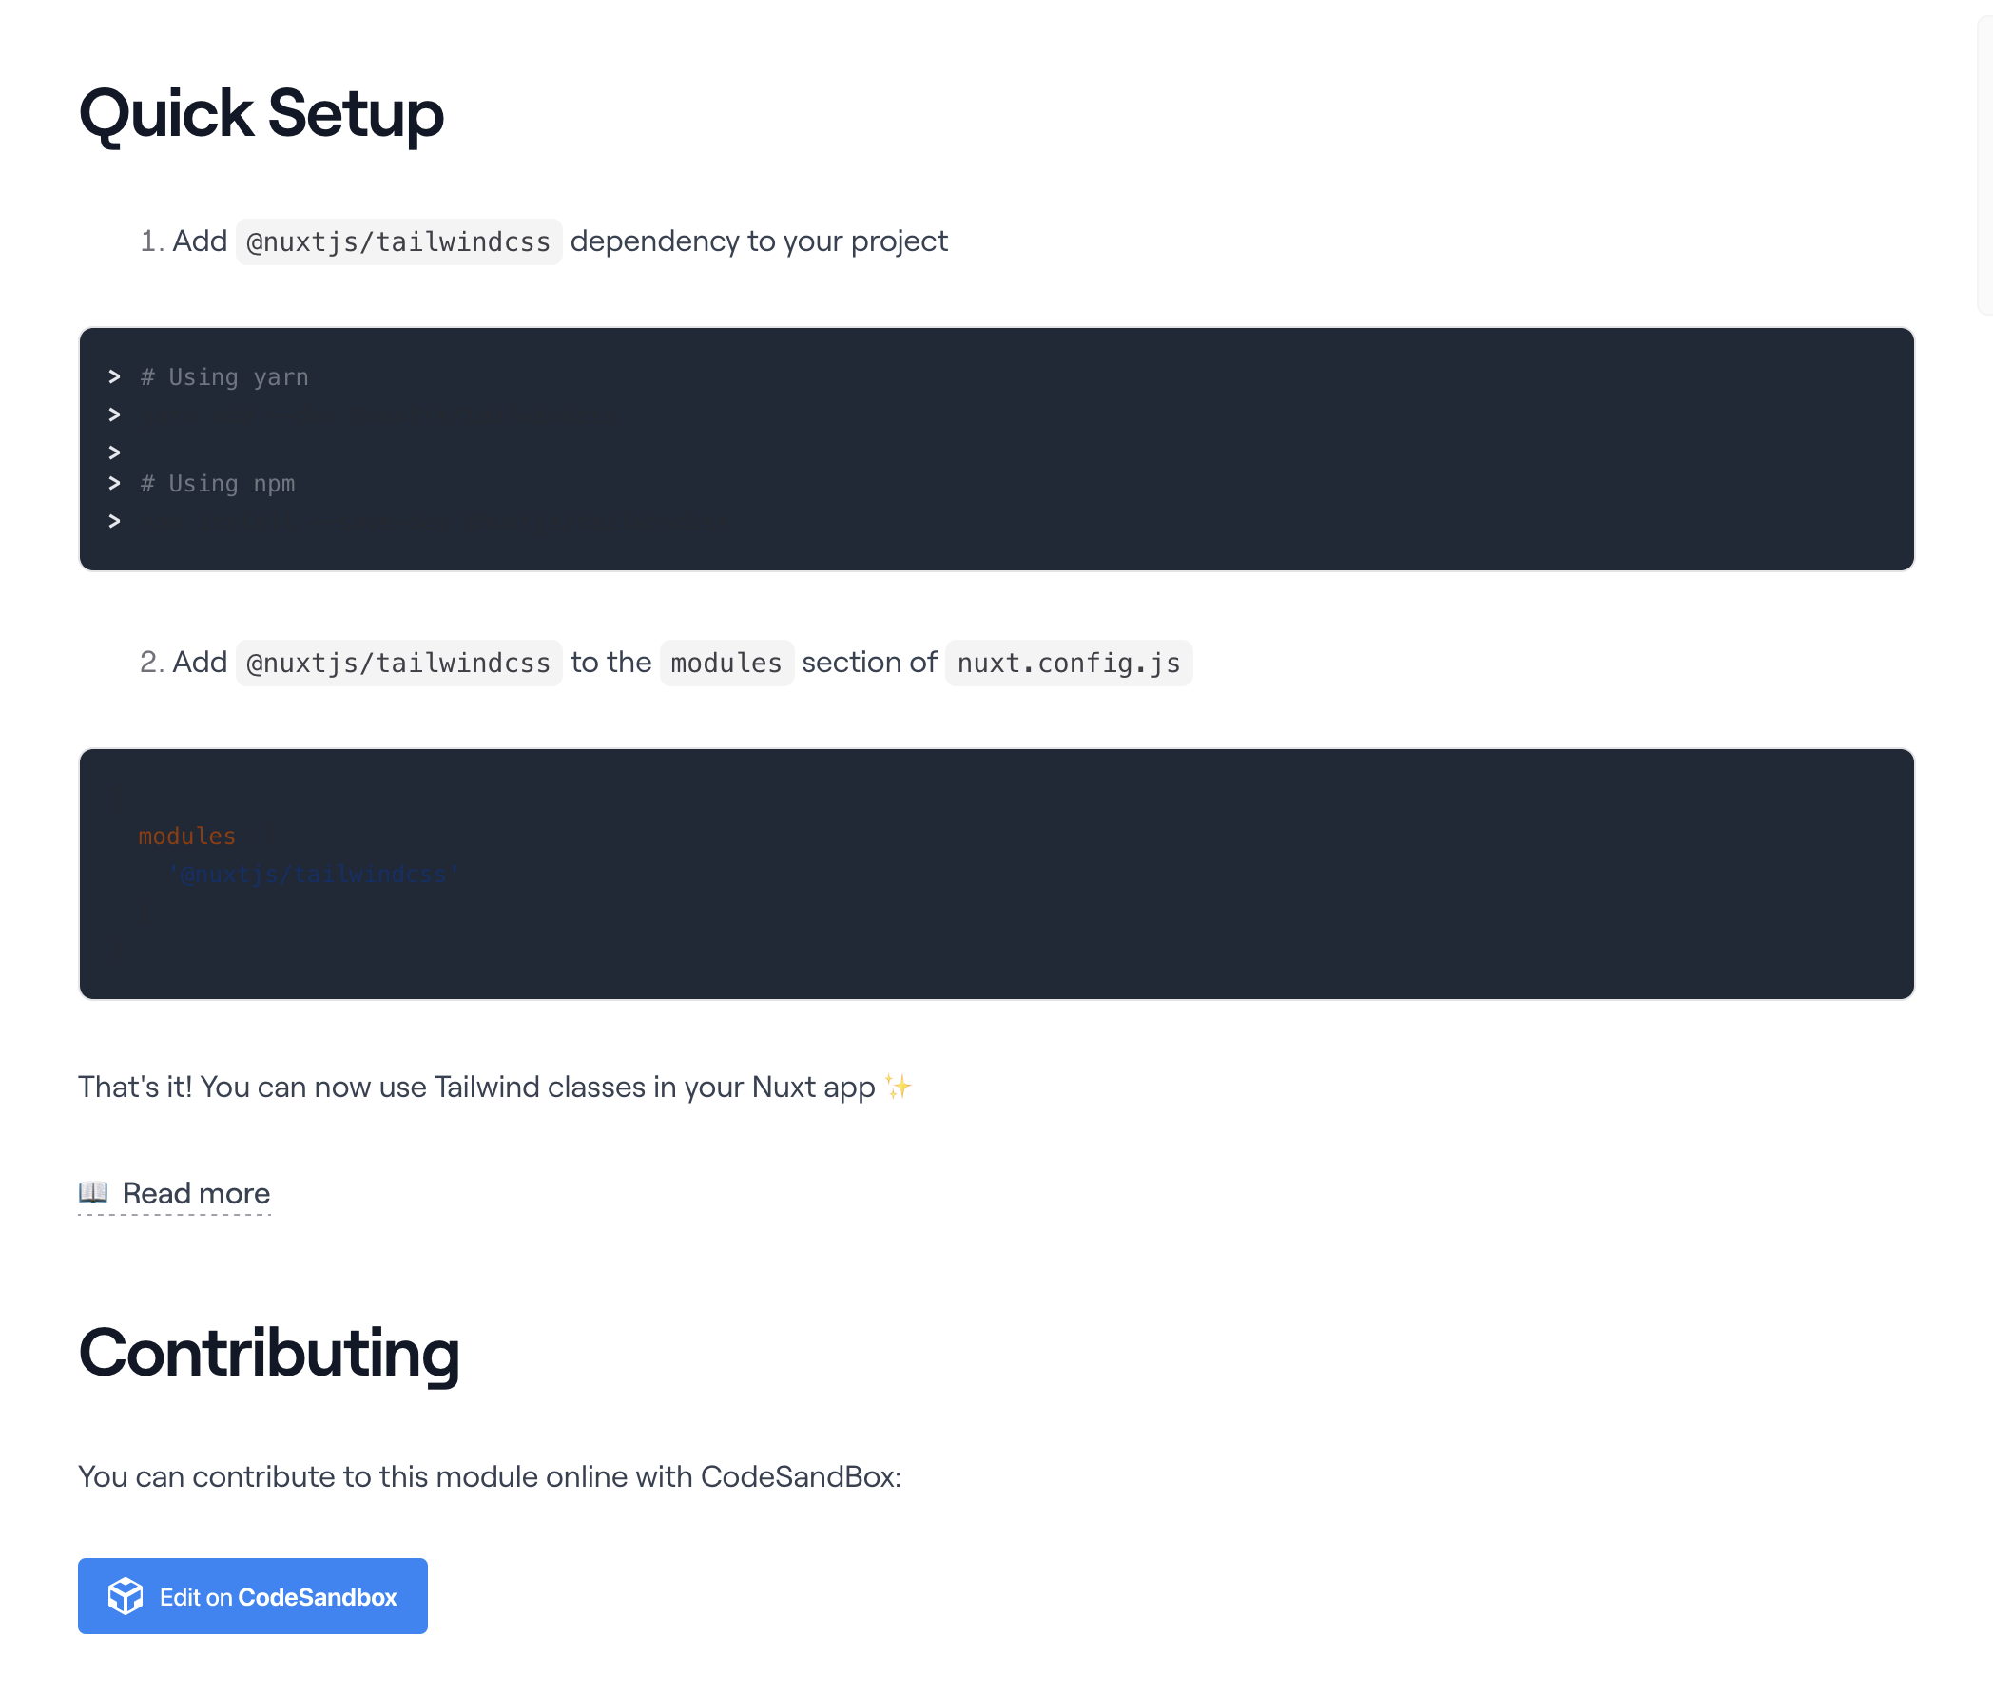
Task: Click the sparkles emoji after Nuxt app
Action: click(896, 1087)
